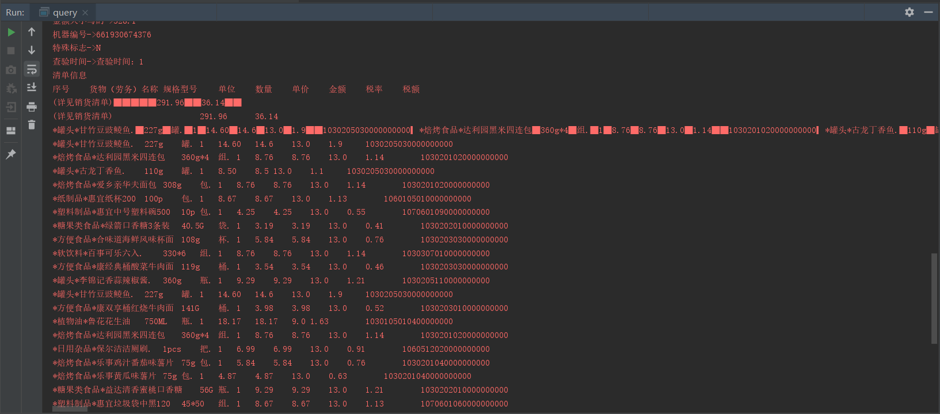Click tax code 1030105010400000000
The height and width of the screenshot is (414, 940).
pyautogui.click(x=409, y=321)
